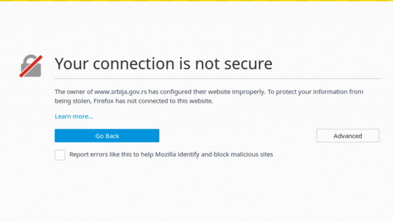The image size is (393, 221).
Task: Click the www.srbija.gov.rs domain text
Action: click(x=121, y=92)
